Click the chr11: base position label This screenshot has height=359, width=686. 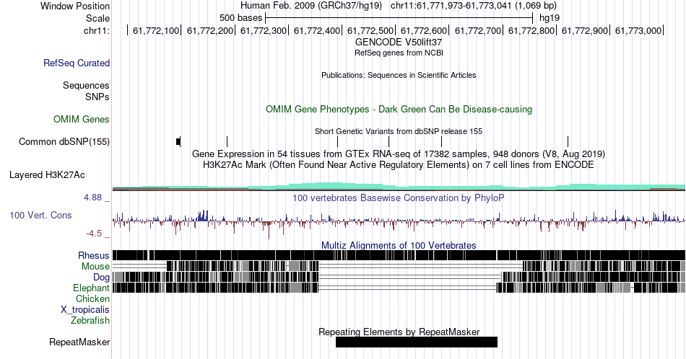click(97, 30)
